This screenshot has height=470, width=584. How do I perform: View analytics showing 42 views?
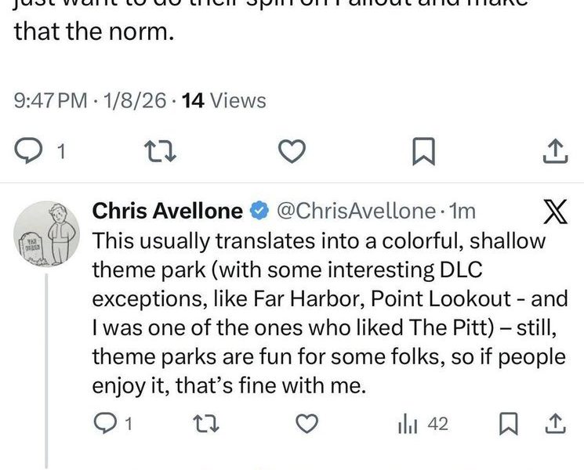(423, 424)
